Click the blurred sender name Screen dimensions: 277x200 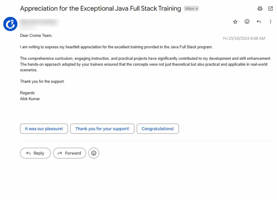click(x=39, y=22)
